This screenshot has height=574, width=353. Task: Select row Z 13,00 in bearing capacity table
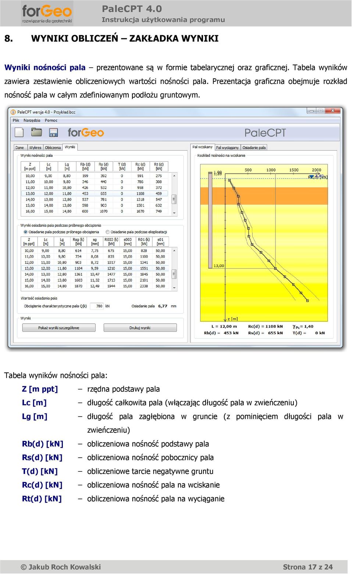click(95, 194)
